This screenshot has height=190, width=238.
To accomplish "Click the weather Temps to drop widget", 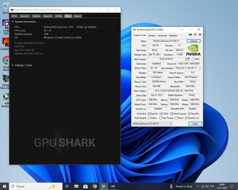I will pos(181,186).
